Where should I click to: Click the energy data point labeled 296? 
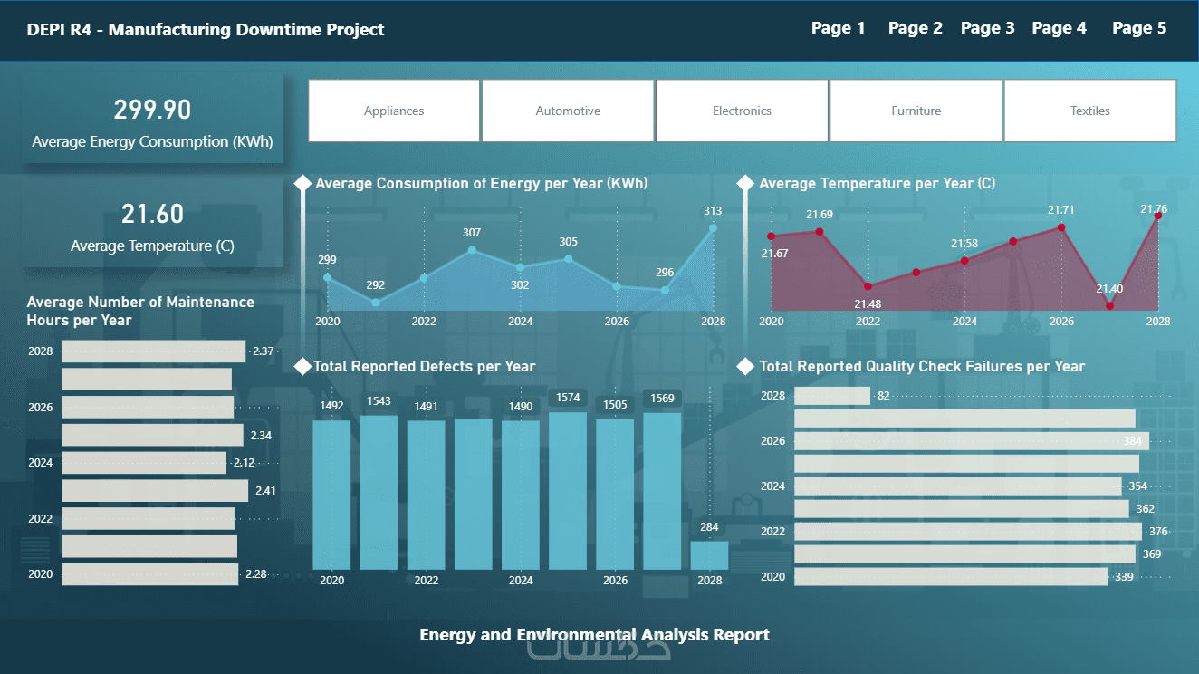tap(665, 290)
